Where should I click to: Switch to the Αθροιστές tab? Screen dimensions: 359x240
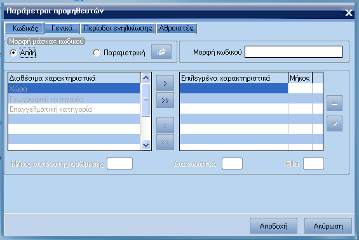click(176, 29)
